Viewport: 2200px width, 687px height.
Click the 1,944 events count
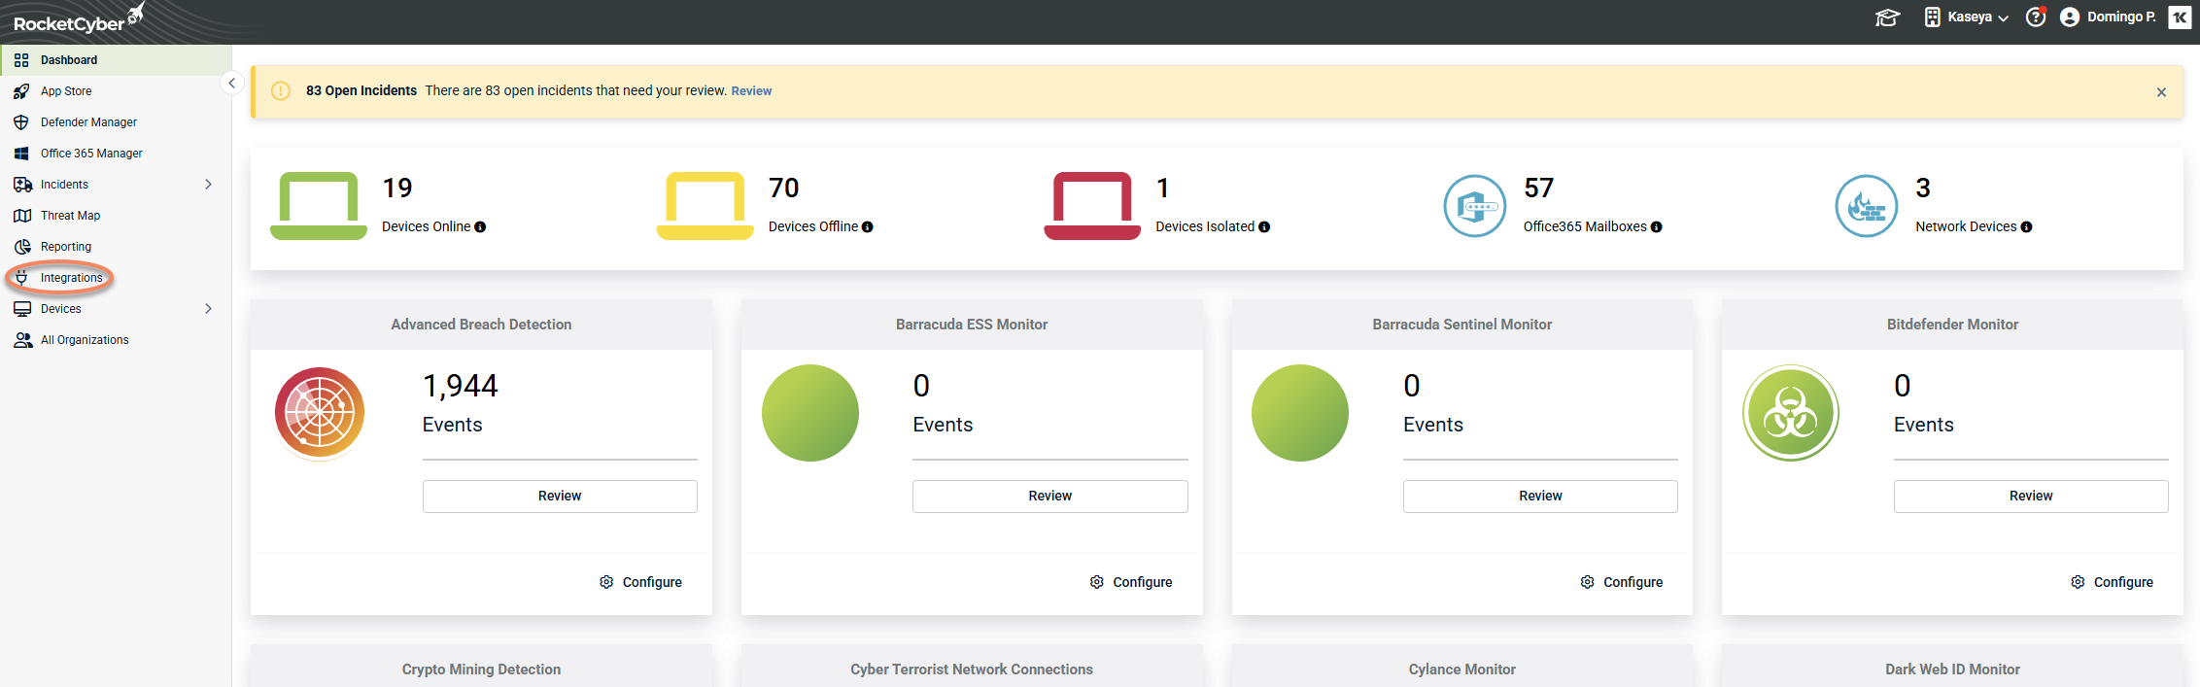click(x=461, y=387)
